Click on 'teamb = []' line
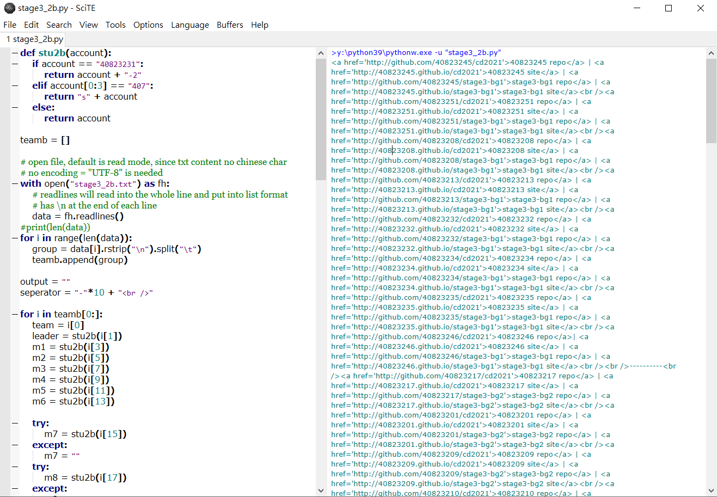The width and height of the screenshot is (717, 497). pos(45,140)
